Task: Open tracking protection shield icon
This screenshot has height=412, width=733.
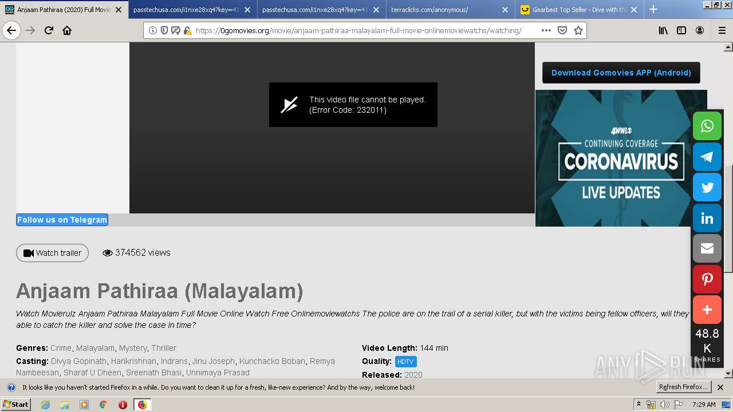Action: click(164, 30)
